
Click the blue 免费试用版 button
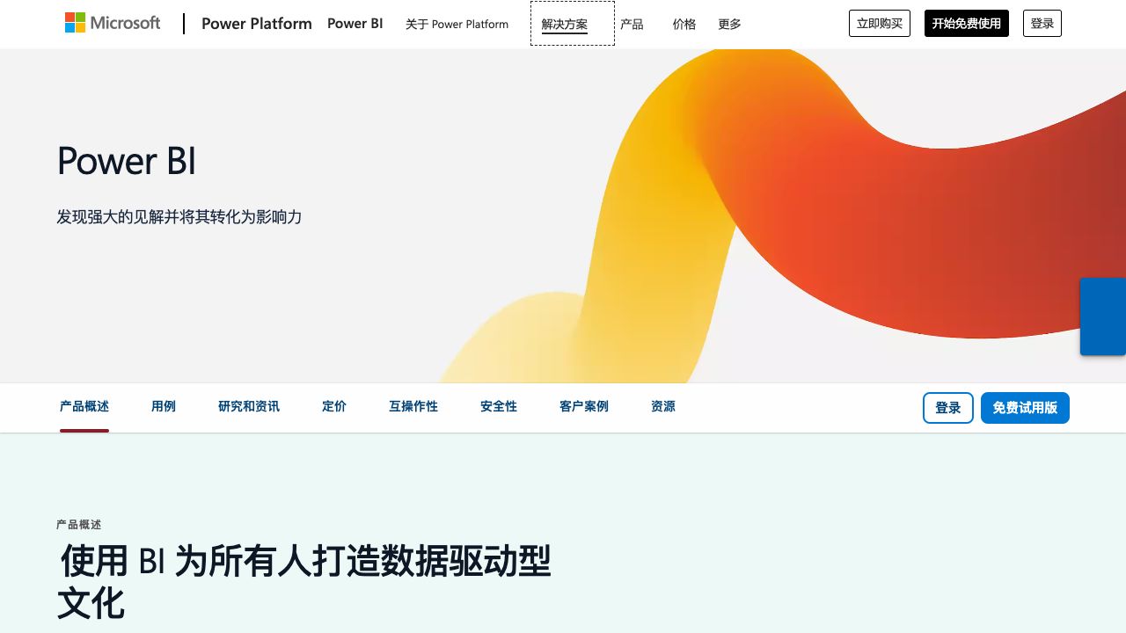(1025, 408)
